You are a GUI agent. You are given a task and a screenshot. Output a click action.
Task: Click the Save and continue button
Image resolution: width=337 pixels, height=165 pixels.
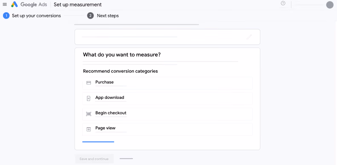point(94,159)
